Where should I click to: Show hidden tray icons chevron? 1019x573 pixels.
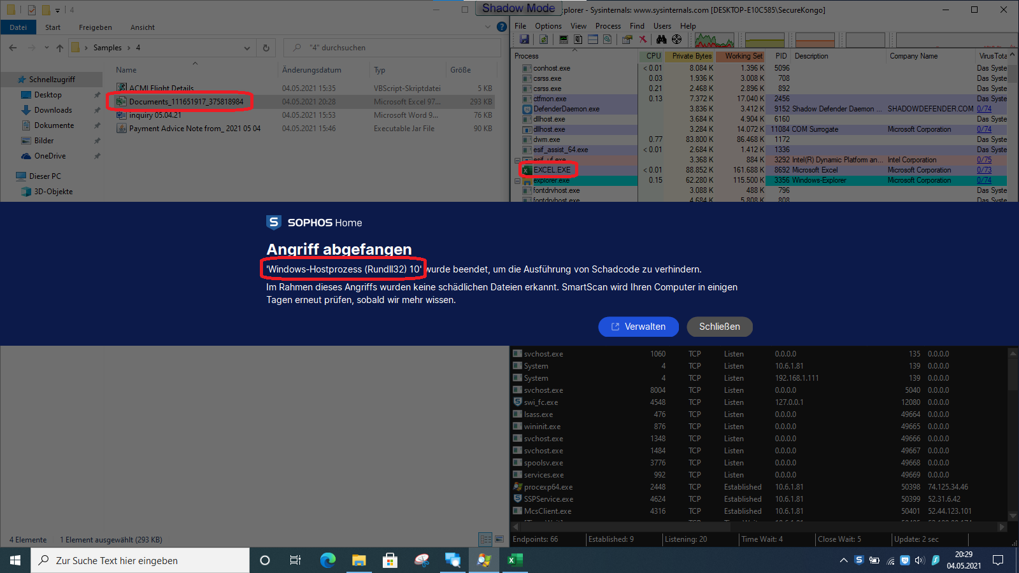[x=844, y=560]
